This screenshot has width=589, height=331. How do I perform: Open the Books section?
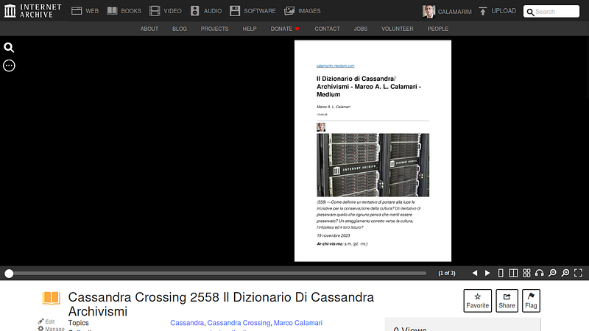pos(124,11)
